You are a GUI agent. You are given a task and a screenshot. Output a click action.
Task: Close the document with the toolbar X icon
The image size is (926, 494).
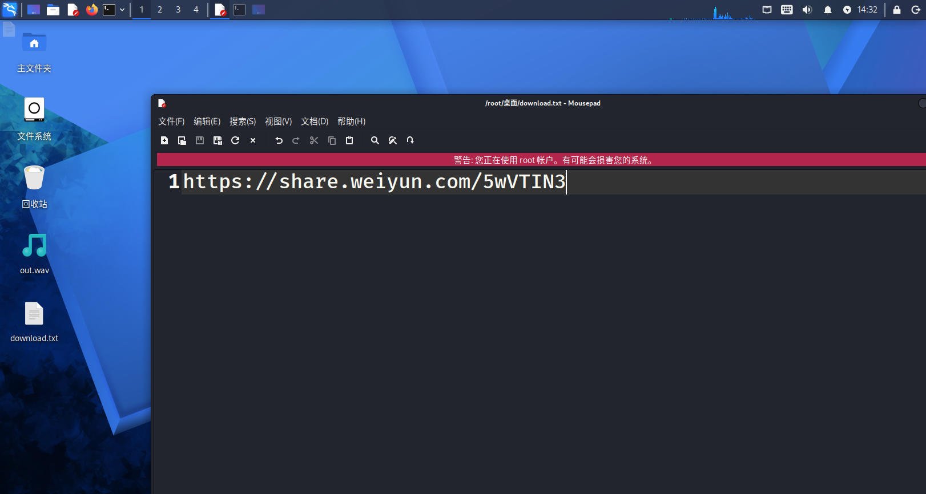click(x=253, y=140)
